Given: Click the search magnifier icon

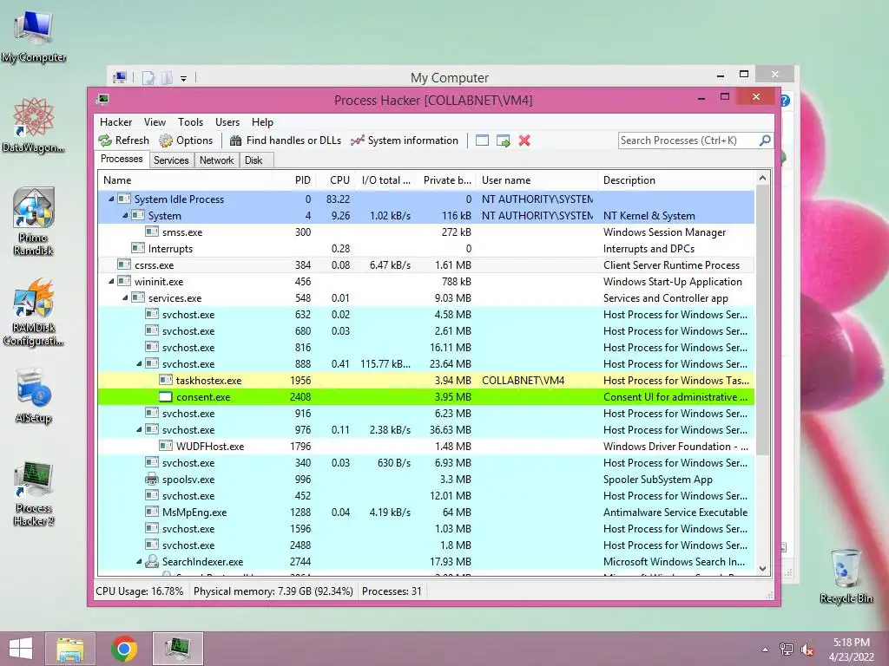Looking at the screenshot, I should pyautogui.click(x=765, y=140).
